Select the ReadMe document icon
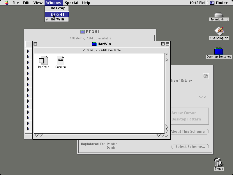The width and height of the screenshot is (233, 175). 60,60
